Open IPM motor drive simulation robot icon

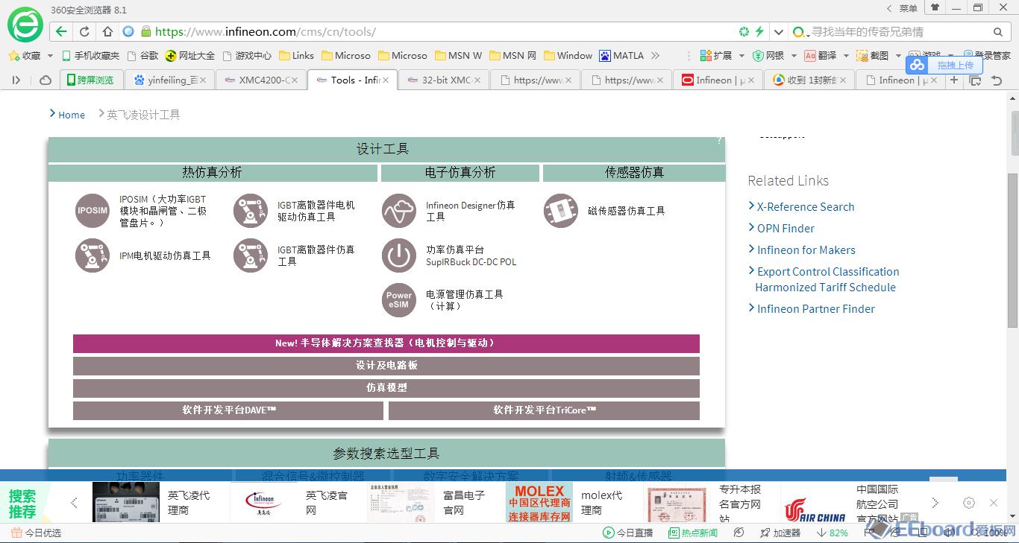point(93,255)
